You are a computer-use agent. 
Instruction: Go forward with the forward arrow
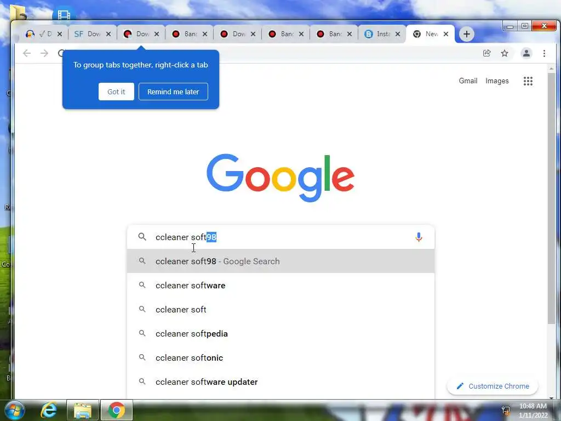coord(44,53)
